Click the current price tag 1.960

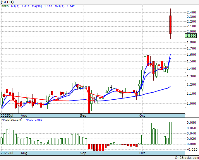coord(191,35)
